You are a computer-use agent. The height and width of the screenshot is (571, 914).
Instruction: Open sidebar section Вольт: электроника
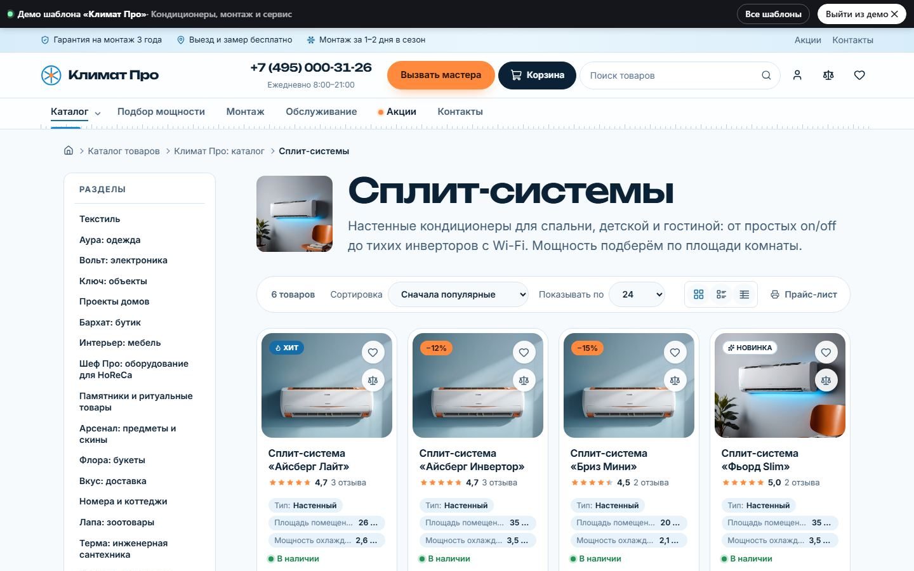coord(123,260)
